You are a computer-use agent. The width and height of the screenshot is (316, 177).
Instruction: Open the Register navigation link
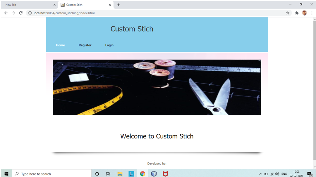pos(85,45)
